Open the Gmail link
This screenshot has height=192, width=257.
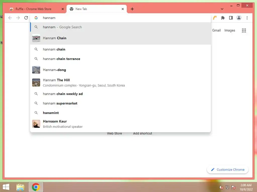coord(216,30)
